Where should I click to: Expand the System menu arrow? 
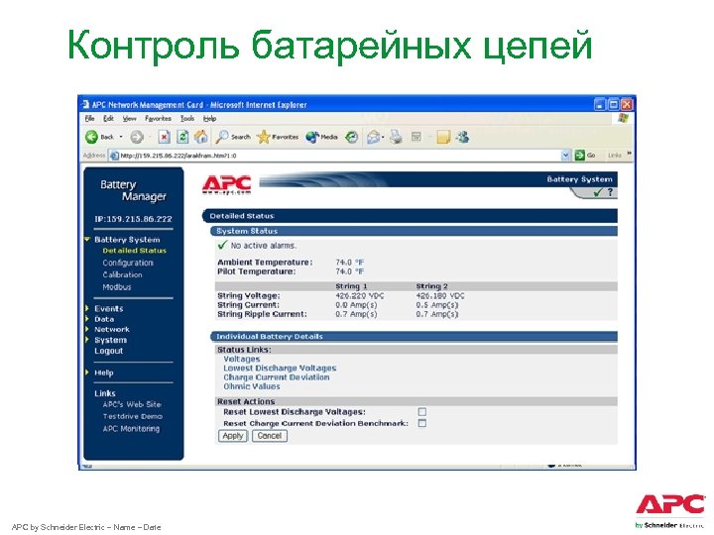click(x=87, y=340)
